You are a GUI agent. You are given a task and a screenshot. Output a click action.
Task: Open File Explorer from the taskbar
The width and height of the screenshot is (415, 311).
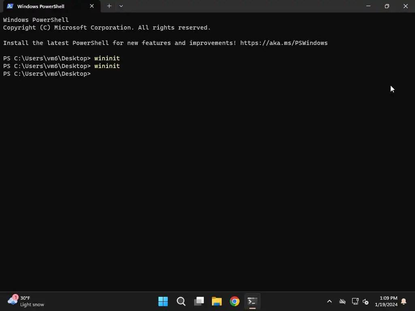point(217,301)
